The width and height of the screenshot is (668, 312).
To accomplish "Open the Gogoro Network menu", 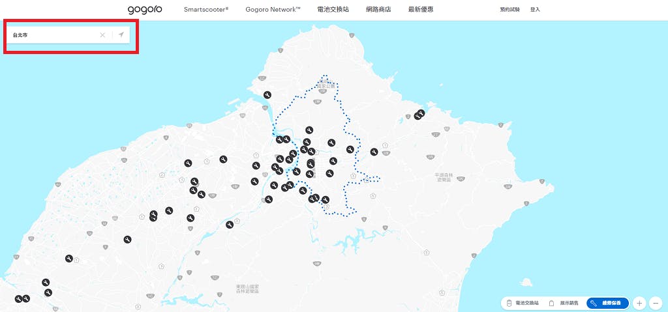I will [273, 9].
